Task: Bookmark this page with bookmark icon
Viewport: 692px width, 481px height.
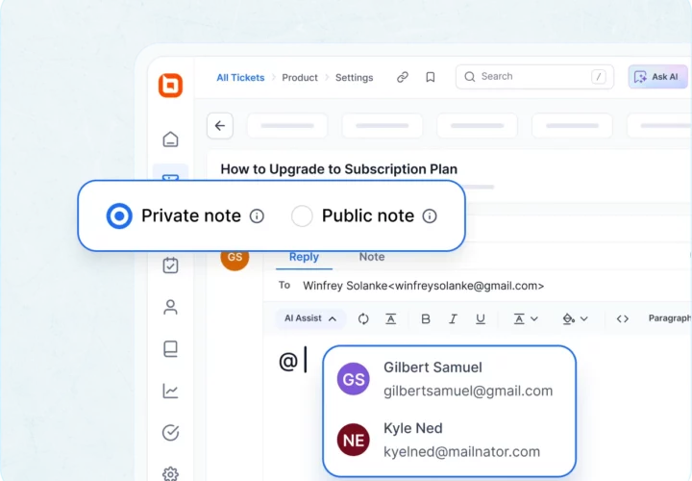Action: click(431, 77)
